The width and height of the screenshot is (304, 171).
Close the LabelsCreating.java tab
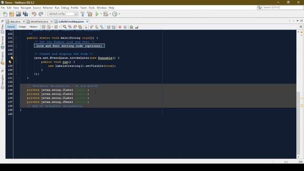click(x=87, y=21)
